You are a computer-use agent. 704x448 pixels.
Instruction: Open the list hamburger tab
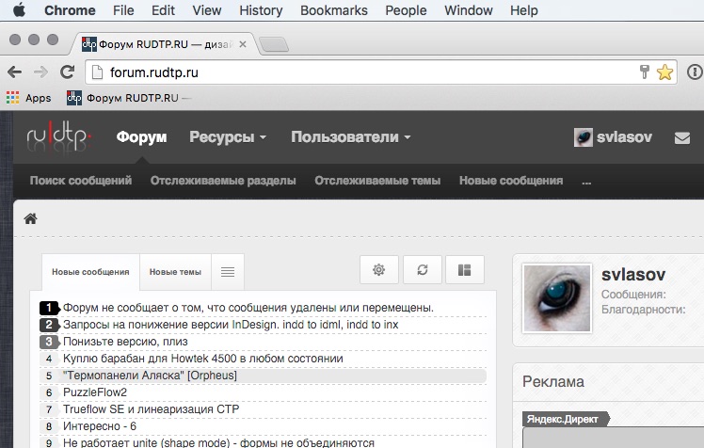(x=228, y=272)
